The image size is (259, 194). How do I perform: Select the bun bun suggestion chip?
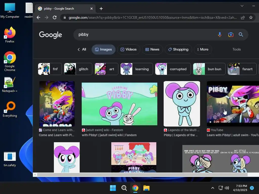[x=209, y=69]
